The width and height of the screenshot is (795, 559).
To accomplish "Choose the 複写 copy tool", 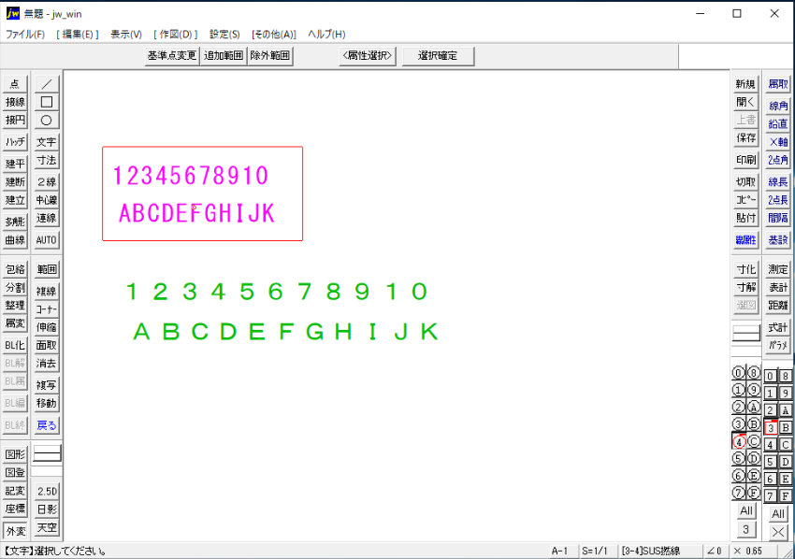I will pyautogui.click(x=46, y=385).
